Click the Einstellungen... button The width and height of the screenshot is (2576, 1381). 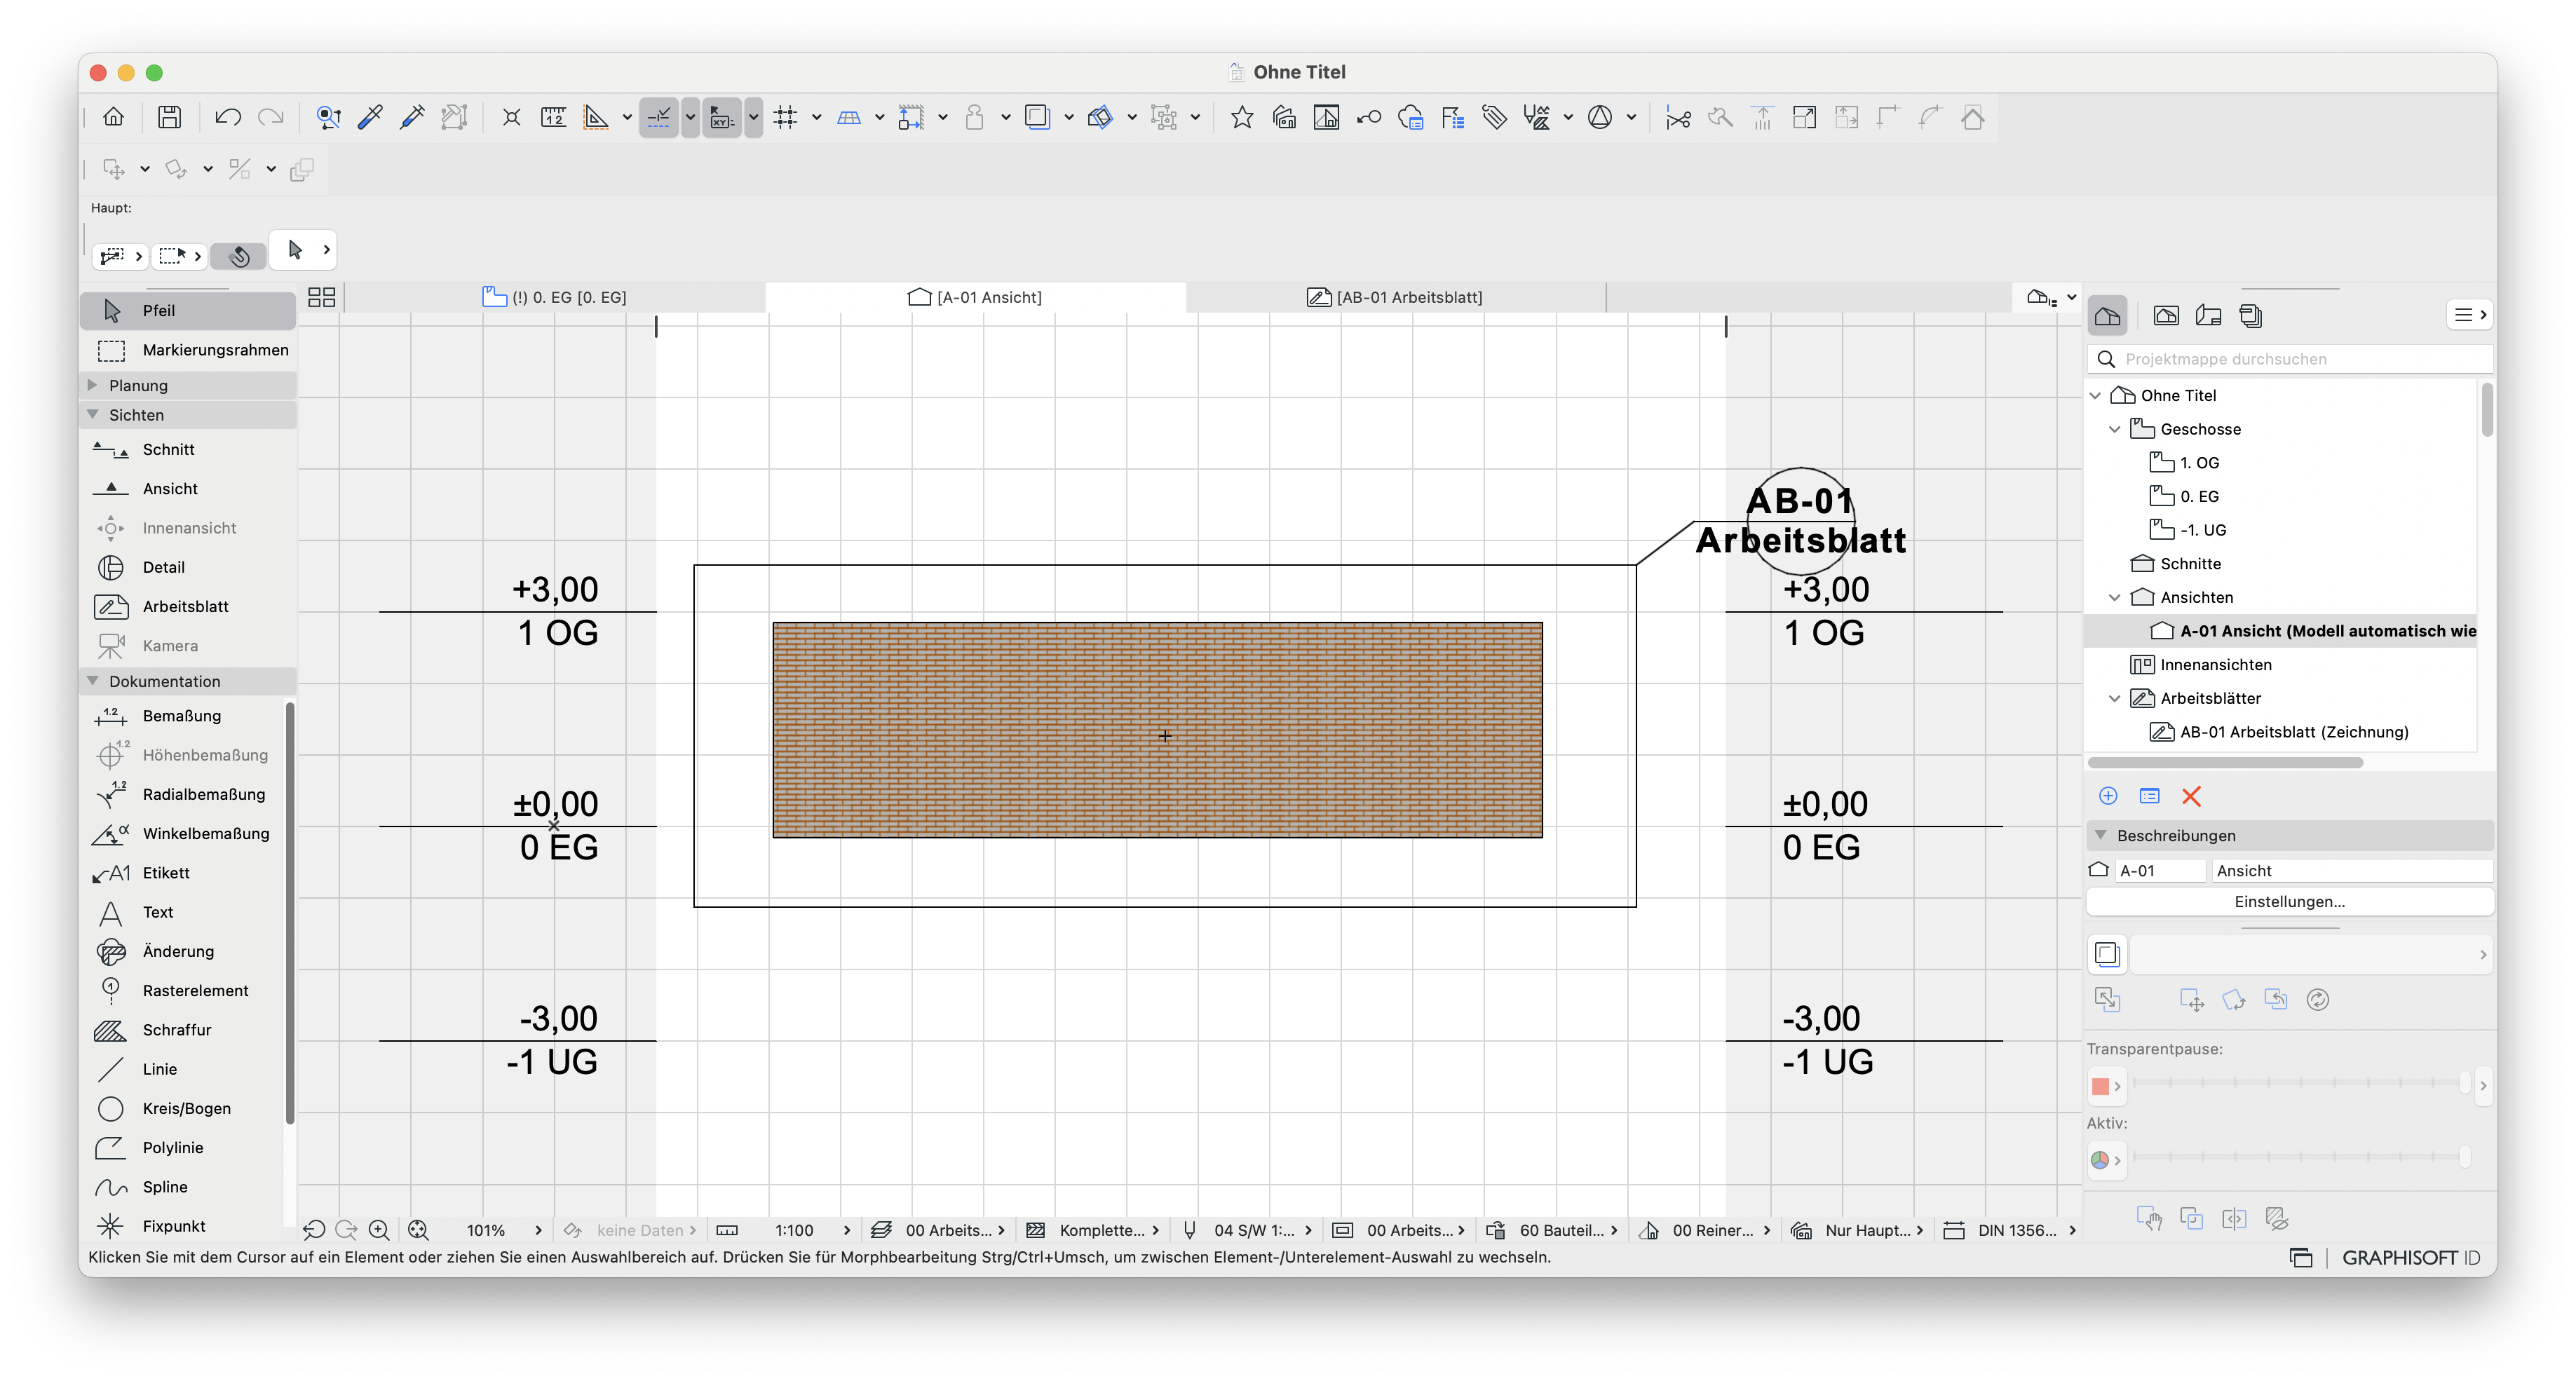2289,901
